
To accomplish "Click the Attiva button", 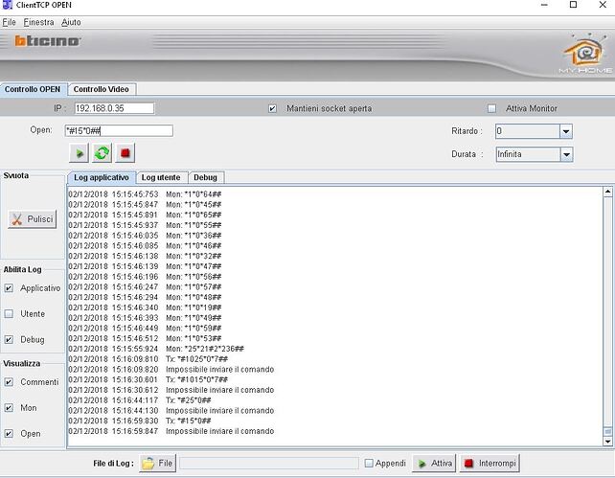I will point(434,464).
